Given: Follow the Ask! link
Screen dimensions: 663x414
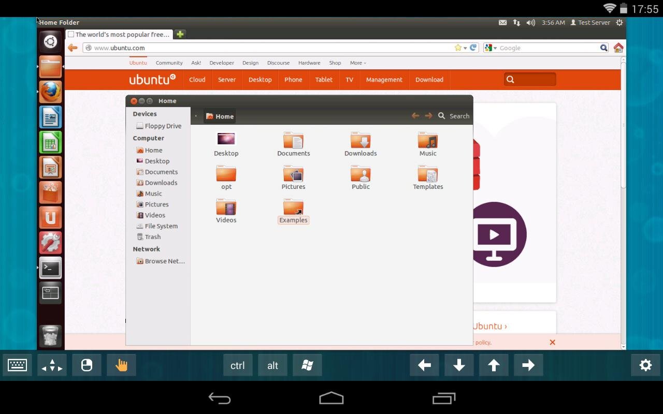Looking at the screenshot, I should [196, 63].
